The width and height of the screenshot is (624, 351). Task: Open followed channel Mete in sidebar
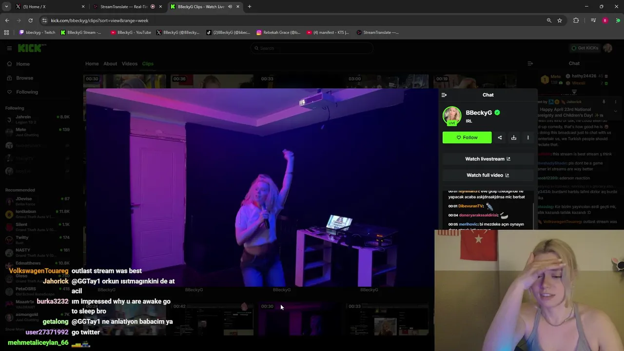[x=38, y=132]
